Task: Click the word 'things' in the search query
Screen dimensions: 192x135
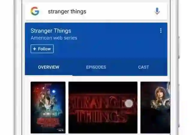Action: tap(78, 11)
